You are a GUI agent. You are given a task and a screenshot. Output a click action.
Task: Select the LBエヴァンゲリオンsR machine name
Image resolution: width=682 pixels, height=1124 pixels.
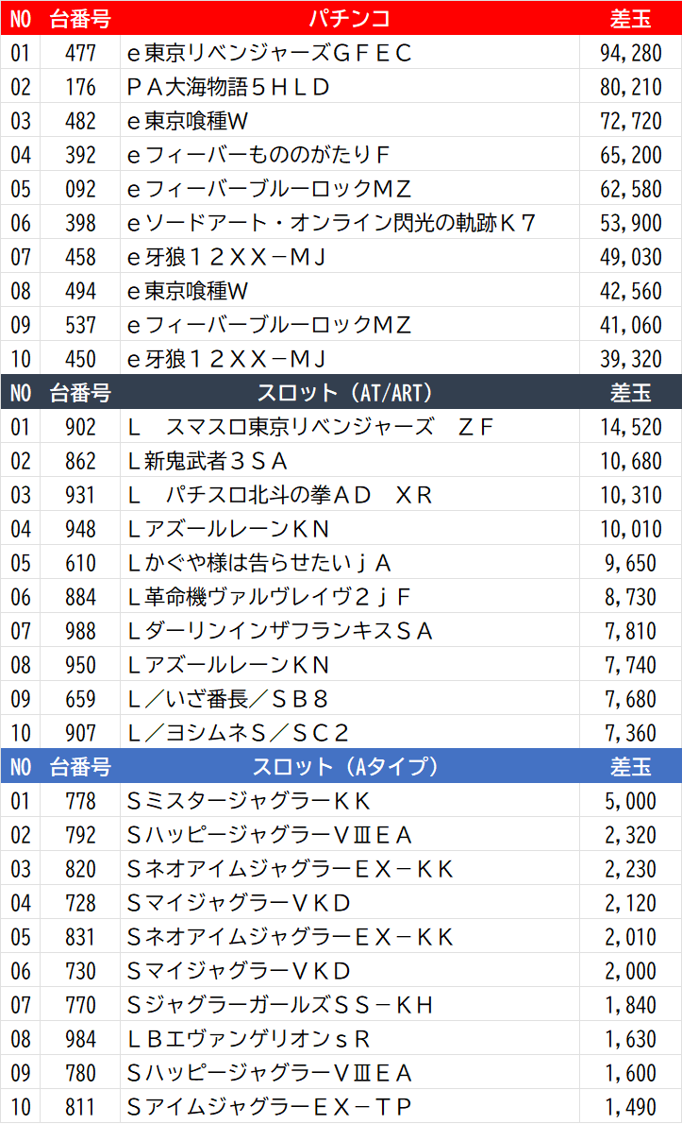coord(248,1039)
